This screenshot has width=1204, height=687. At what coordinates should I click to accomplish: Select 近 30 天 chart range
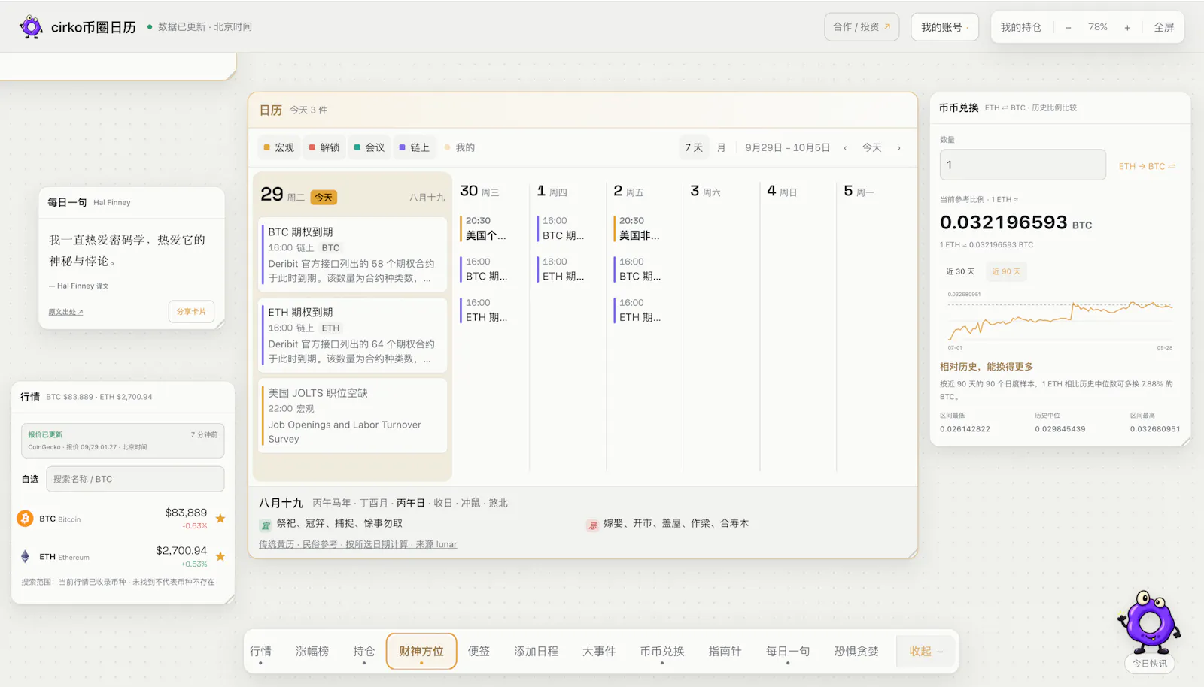[960, 271]
